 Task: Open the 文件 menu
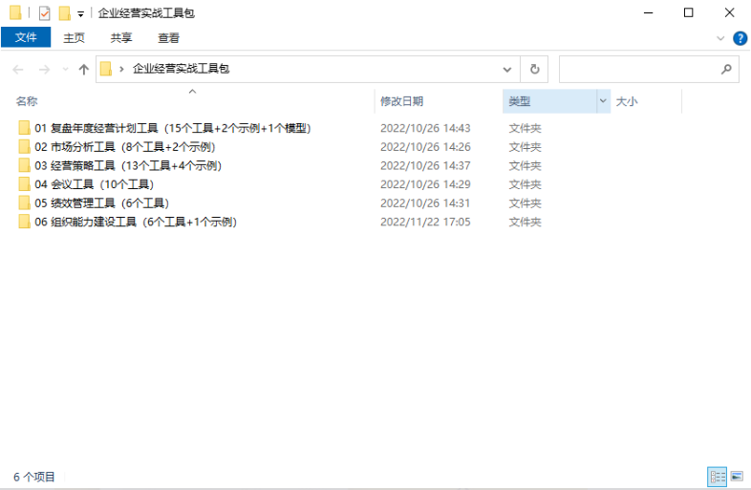[26, 37]
